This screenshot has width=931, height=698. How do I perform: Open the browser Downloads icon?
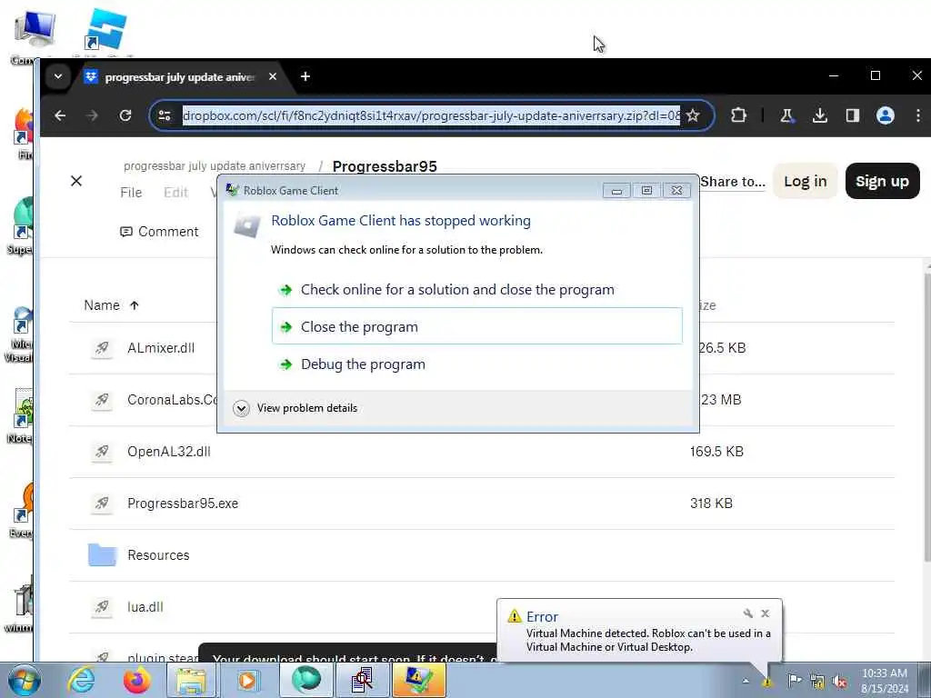coord(820,115)
